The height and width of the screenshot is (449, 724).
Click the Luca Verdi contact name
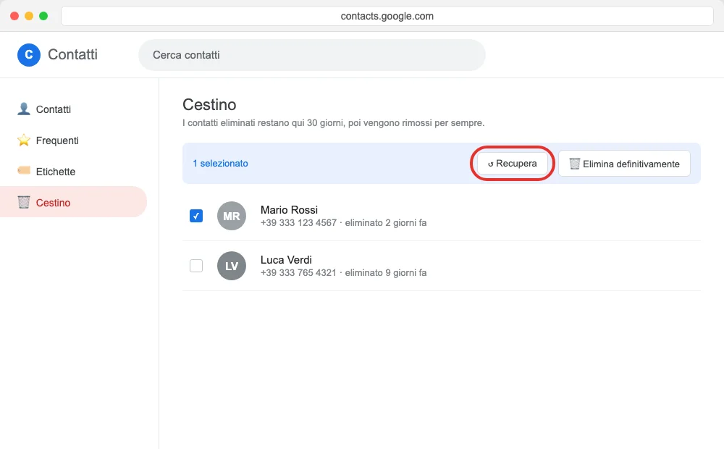coord(286,259)
